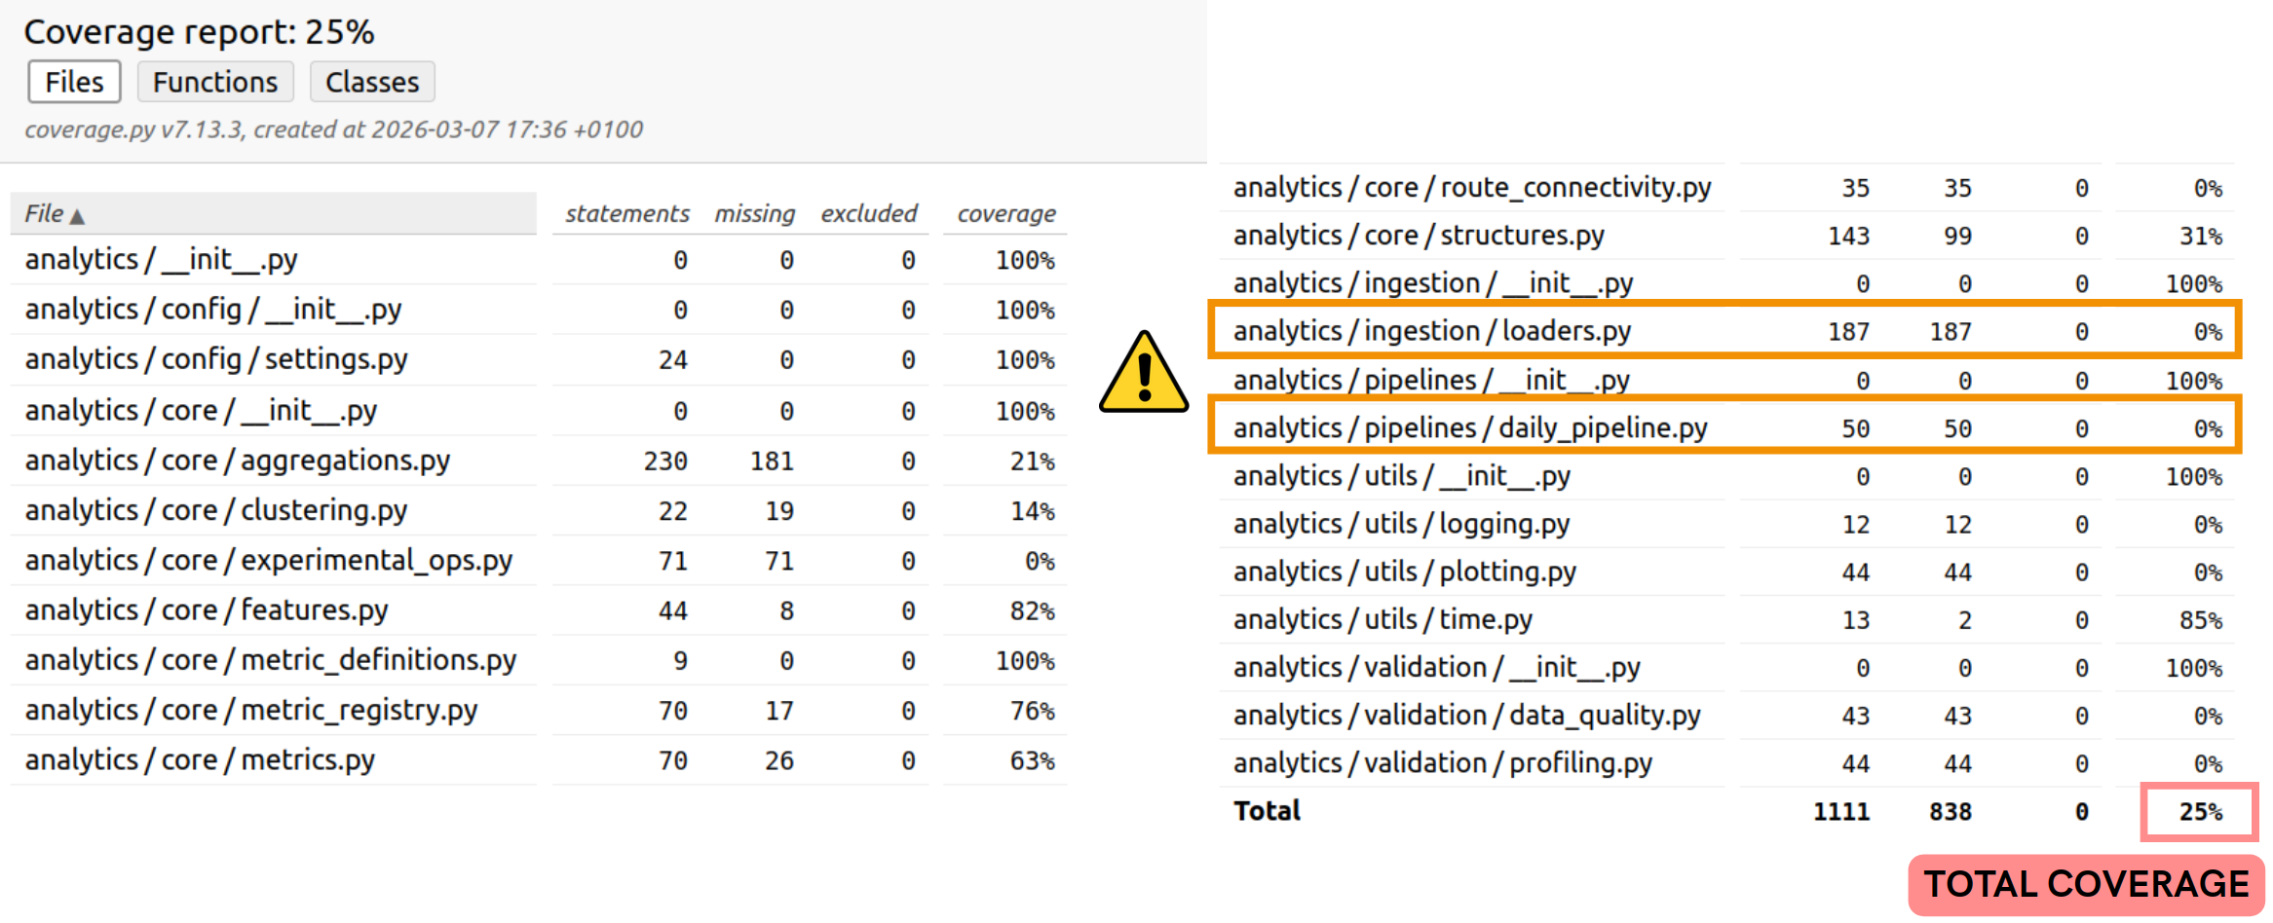Sort the table by the excluded column

coord(868,213)
